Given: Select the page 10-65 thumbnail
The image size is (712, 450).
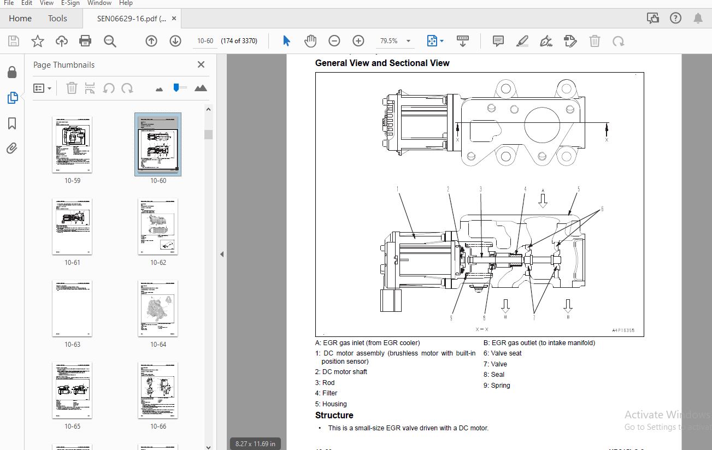Looking at the screenshot, I should [x=72, y=390].
